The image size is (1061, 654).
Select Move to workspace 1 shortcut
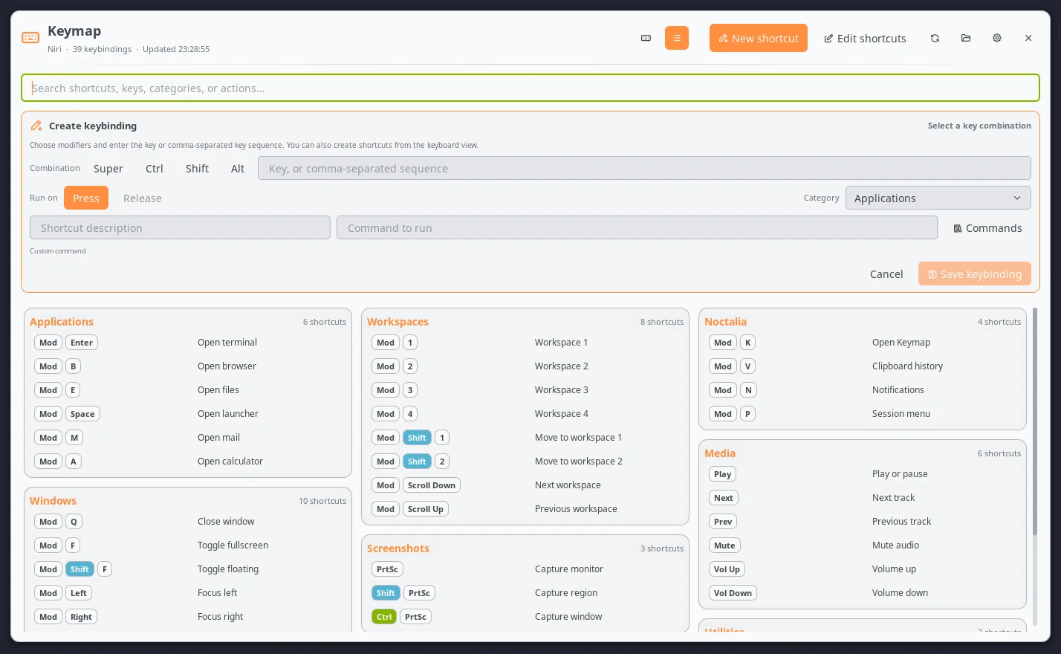[x=525, y=438]
